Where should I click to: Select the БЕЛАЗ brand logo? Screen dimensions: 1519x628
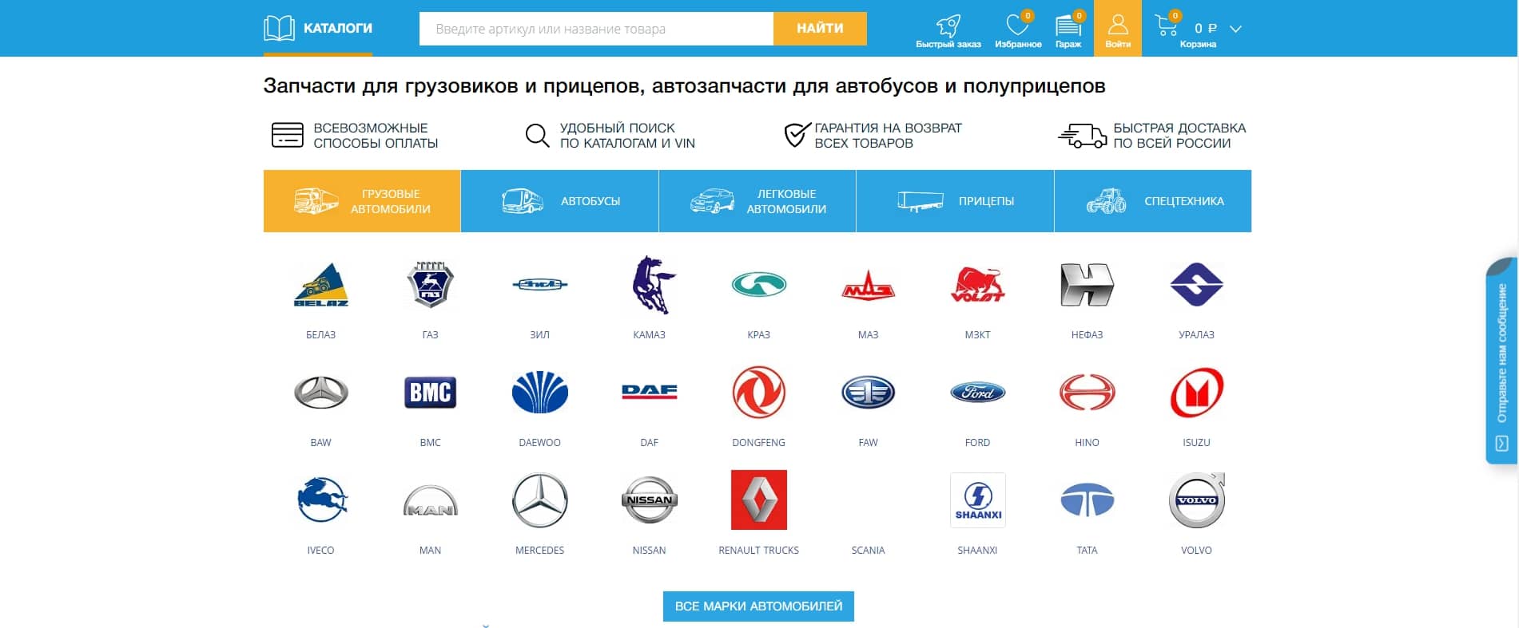321,285
